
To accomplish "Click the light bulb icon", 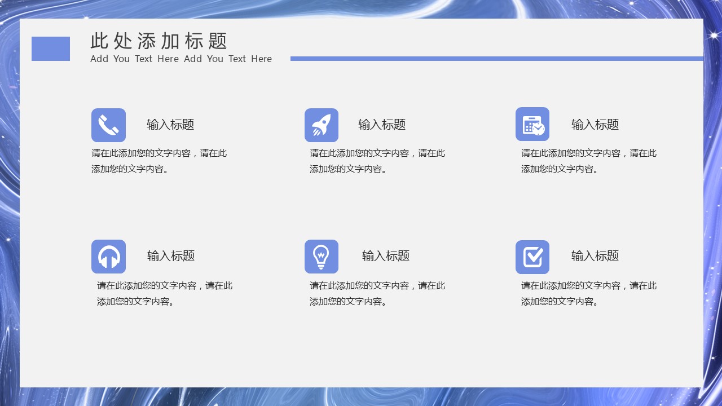I will coord(322,257).
